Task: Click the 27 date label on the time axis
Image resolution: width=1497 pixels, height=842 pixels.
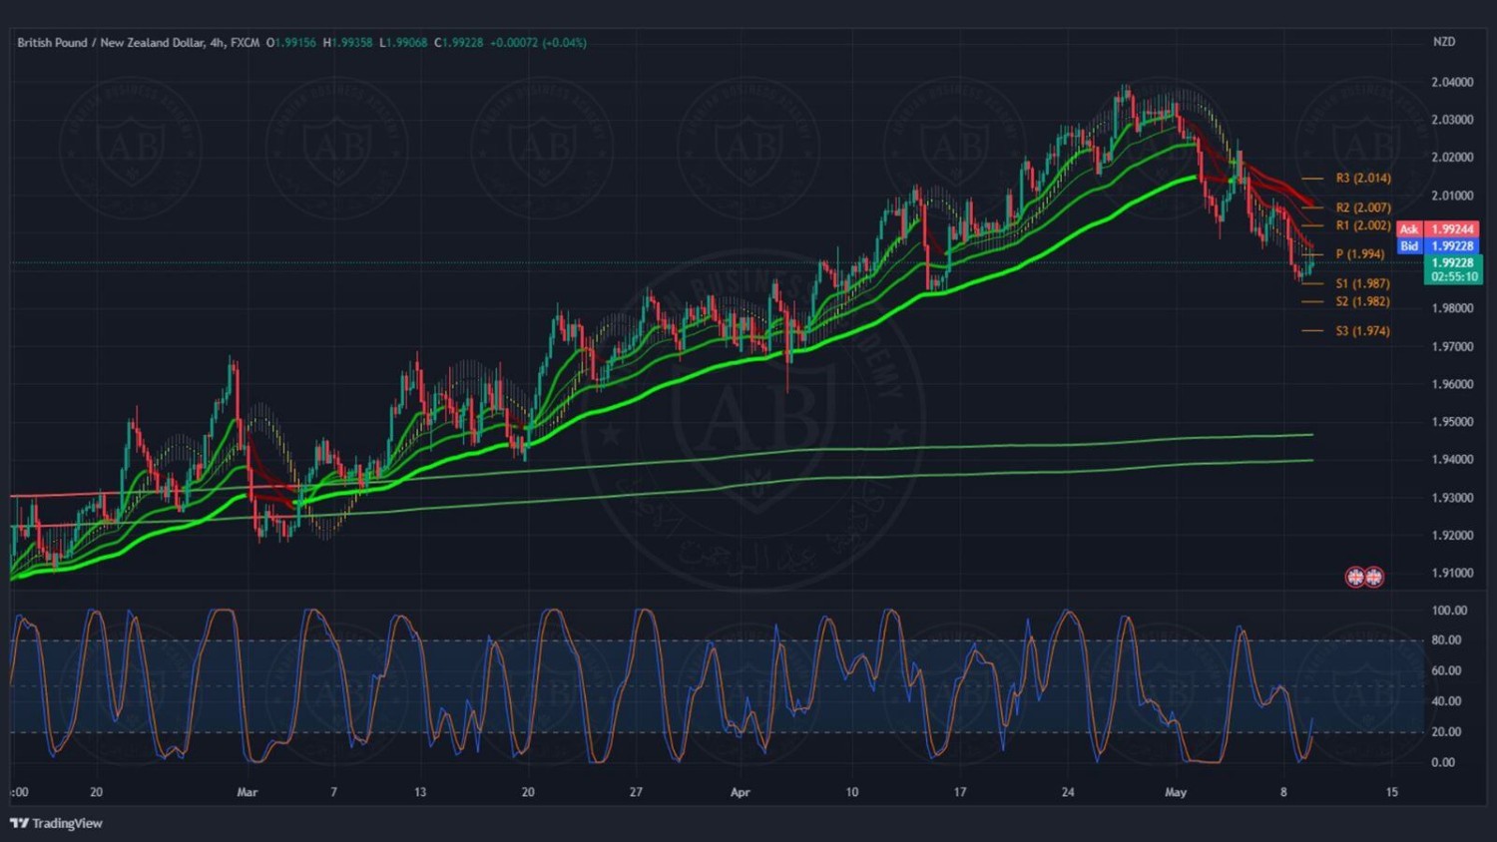Action: 636,792
